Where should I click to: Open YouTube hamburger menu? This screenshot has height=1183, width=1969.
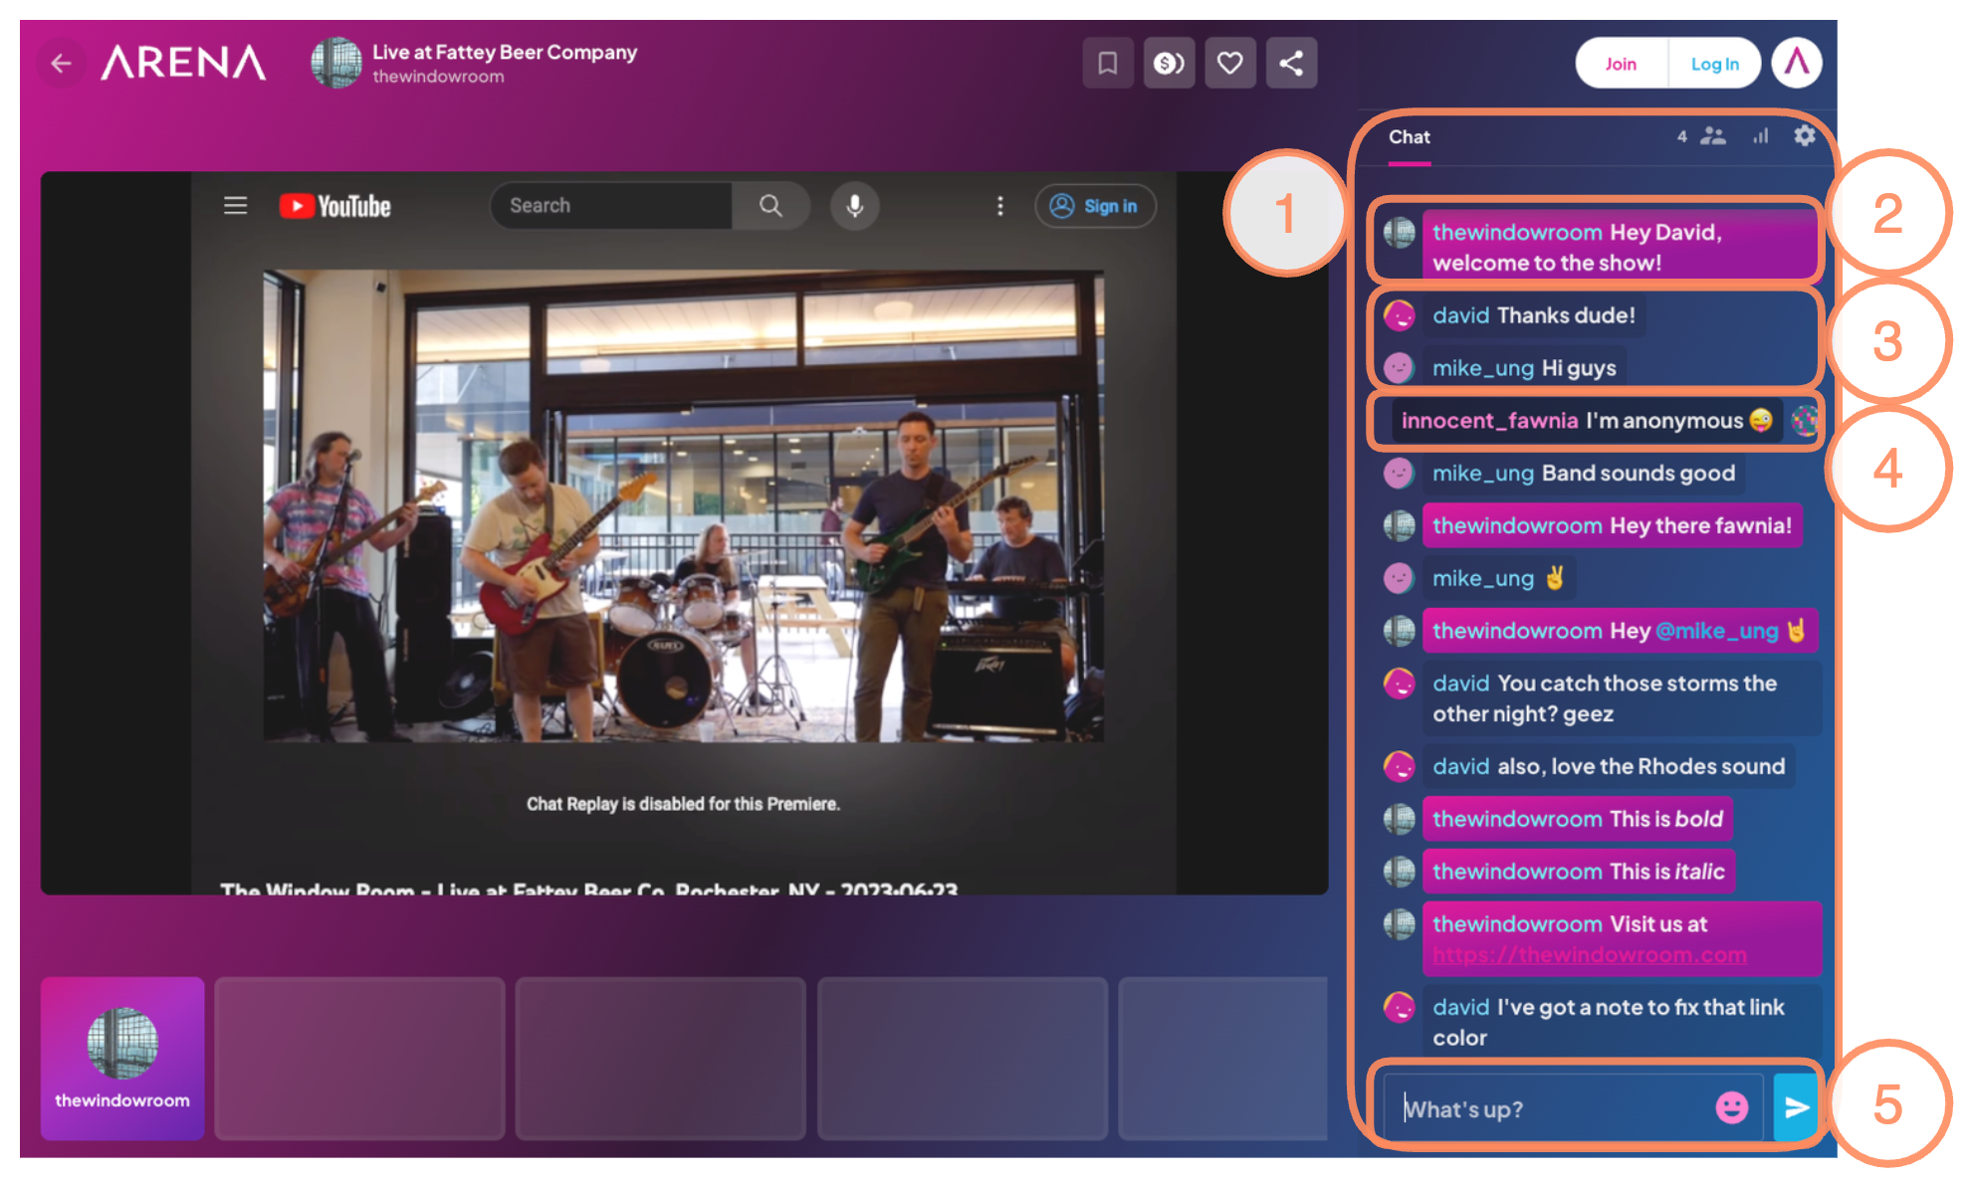(235, 206)
